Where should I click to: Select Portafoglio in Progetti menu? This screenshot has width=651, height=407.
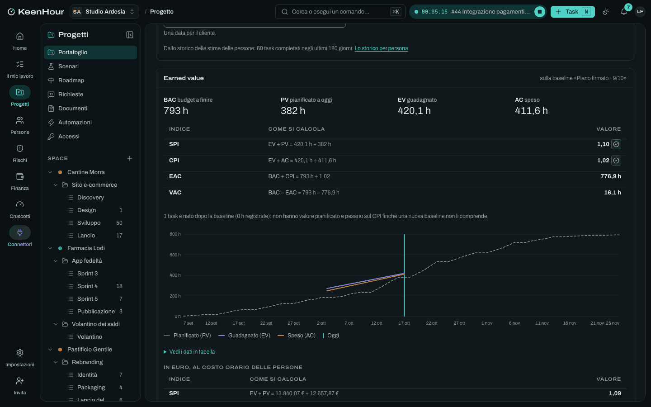(x=90, y=52)
